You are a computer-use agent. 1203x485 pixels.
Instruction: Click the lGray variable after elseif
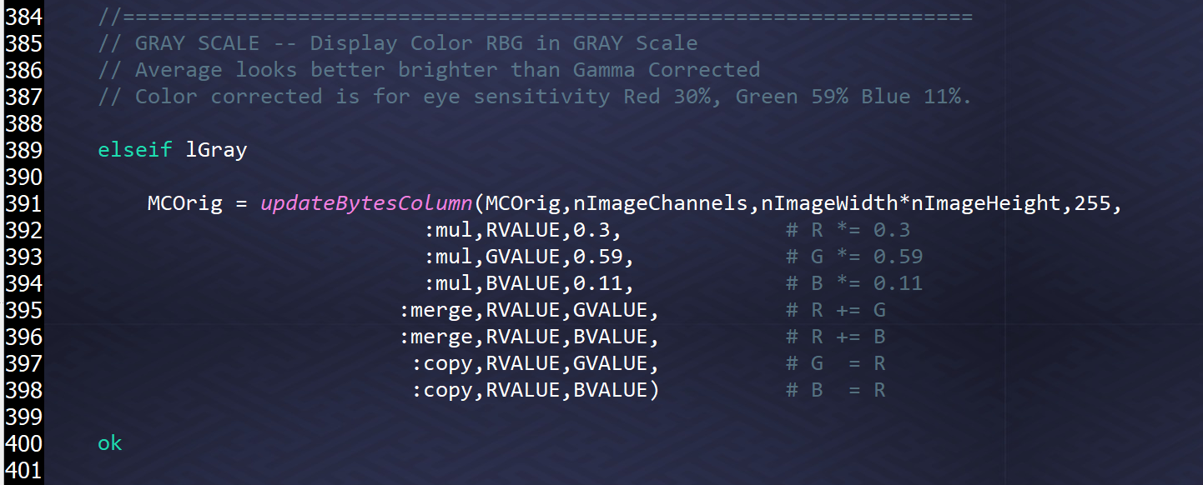click(216, 150)
